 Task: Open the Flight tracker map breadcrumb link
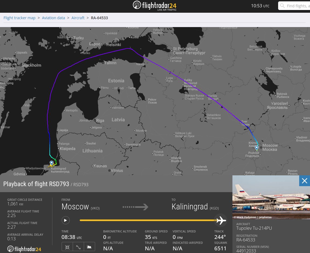(x=19, y=18)
